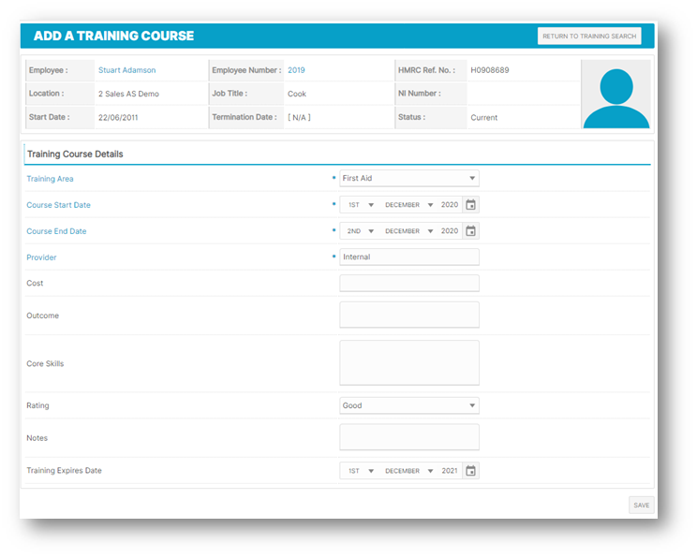Click the Provider label link

pyautogui.click(x=41, y=257)
